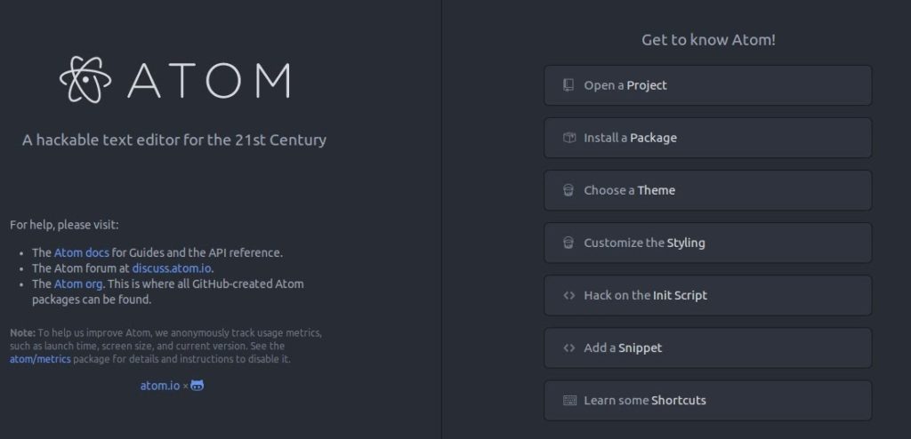Expand the Open a Project section
Viewport: 911px width, 439px height.
(707, 85)
